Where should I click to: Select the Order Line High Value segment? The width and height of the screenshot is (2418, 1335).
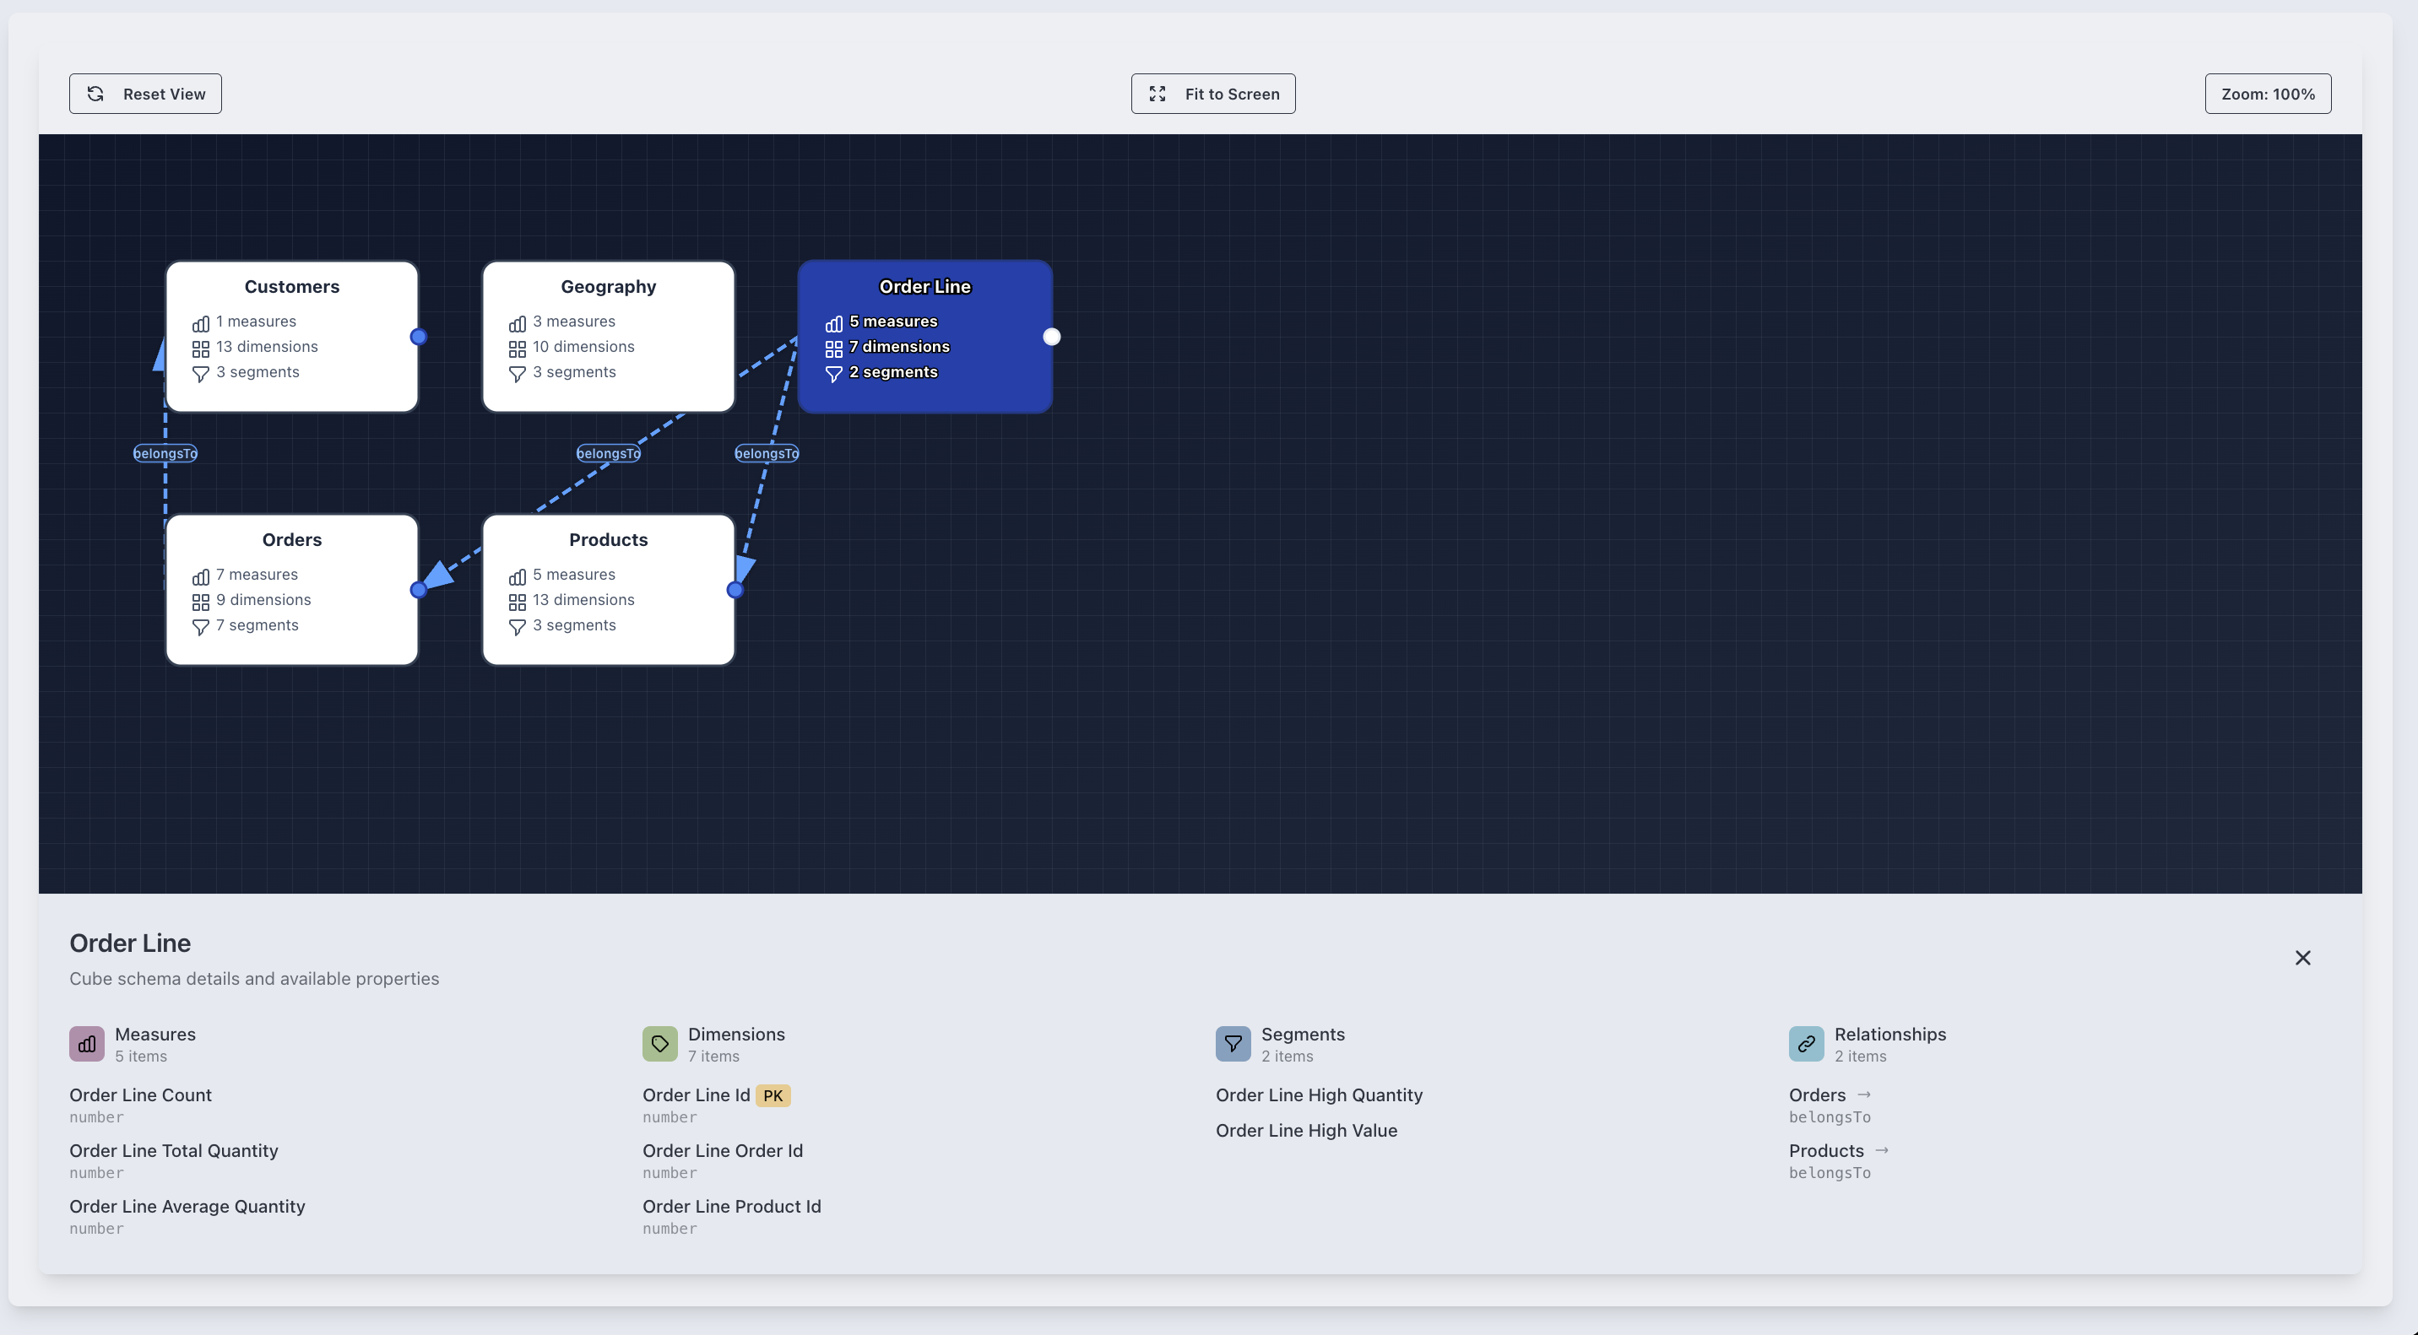(x=1307, y=1131)
